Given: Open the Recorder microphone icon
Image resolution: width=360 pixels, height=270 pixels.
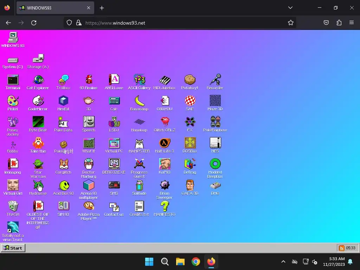Looking at the screenshot, I should click(x=215, y=82).
